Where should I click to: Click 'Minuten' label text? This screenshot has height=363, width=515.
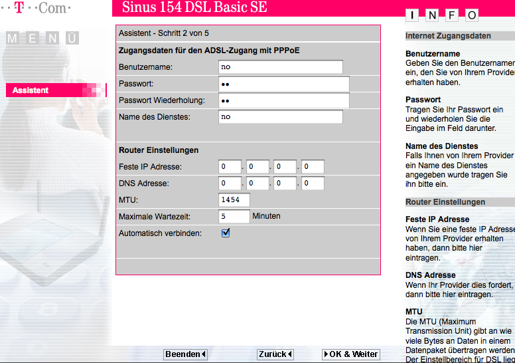tap(266, 216)
